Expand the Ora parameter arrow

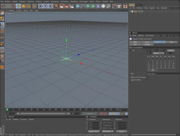pyautogui.click(x=131, y=50)
